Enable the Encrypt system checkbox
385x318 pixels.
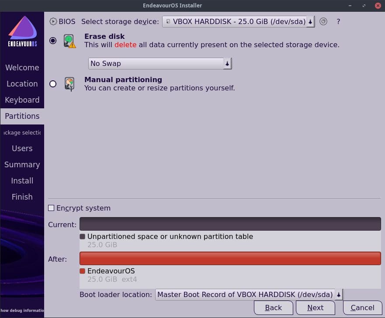pyautogui.click(x=51, y=208)
